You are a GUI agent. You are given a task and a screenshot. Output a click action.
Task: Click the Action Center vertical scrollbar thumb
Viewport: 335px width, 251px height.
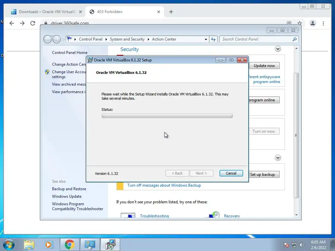click(296, 135)
